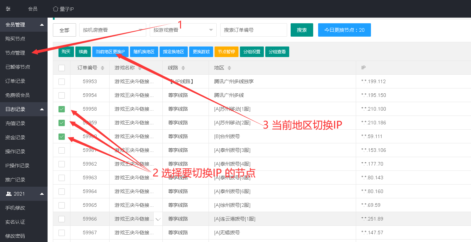
Task: Go to 充值记录 in the sidebar
Action: click(15, 123)
